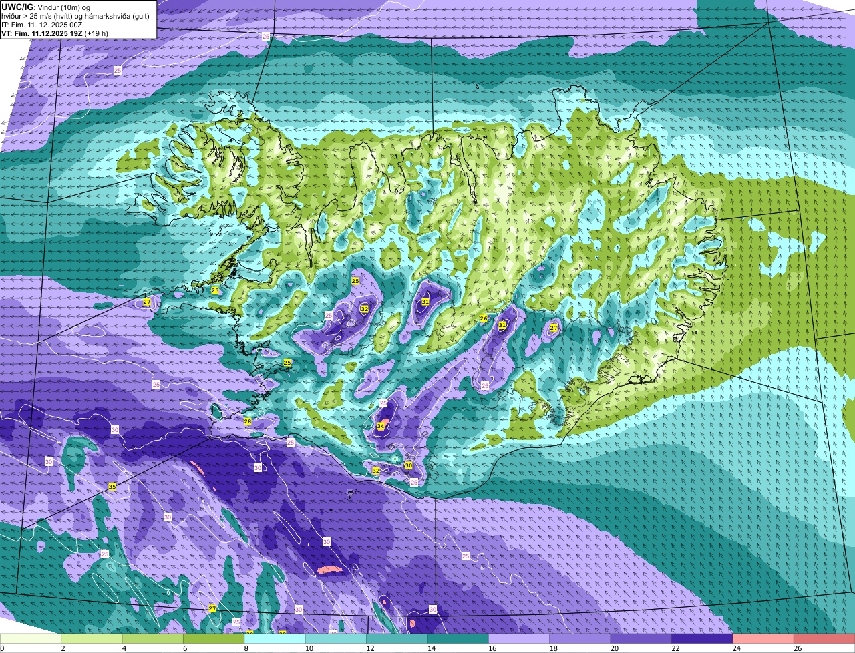Click the '0' tick on the legend scale

click(x=2, y=648)
